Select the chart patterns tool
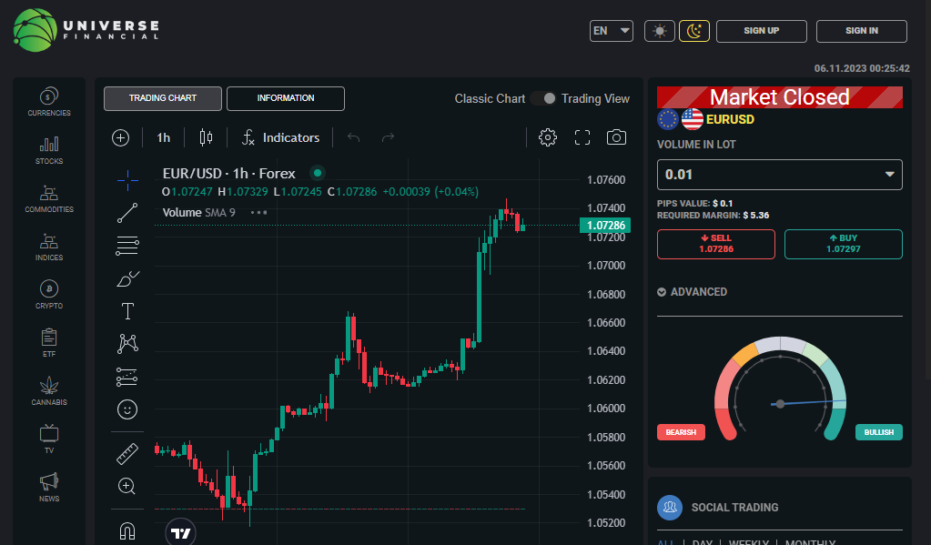 point(127,344)
